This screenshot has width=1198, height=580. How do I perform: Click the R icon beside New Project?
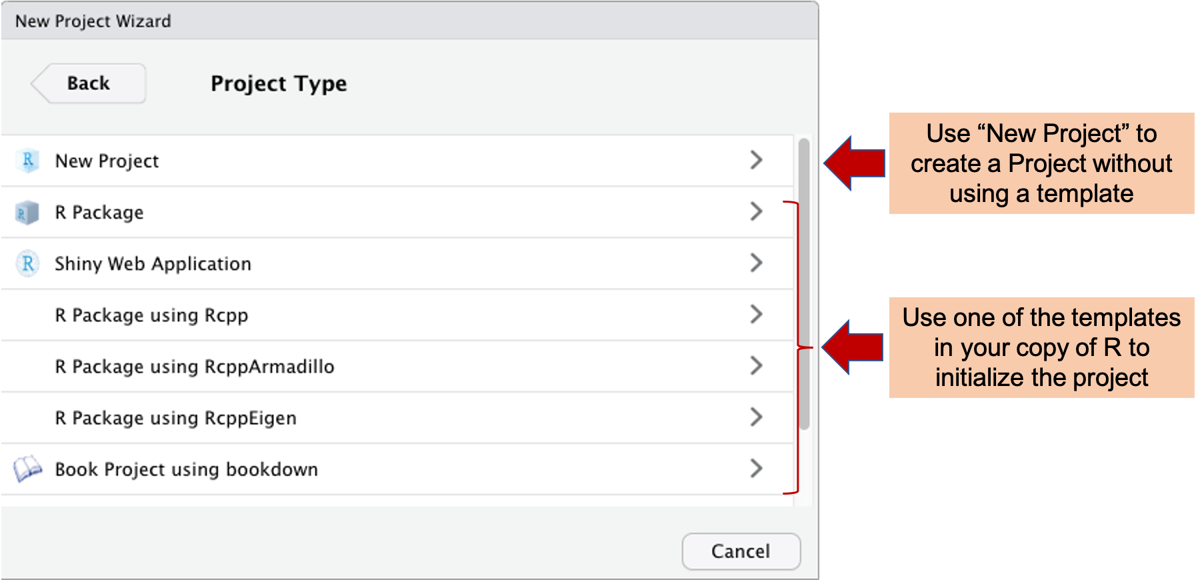[27, 160]
